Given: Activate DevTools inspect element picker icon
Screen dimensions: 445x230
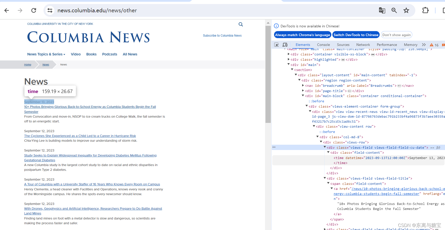Looking at the screenshot, I should [x=276, y=45].
